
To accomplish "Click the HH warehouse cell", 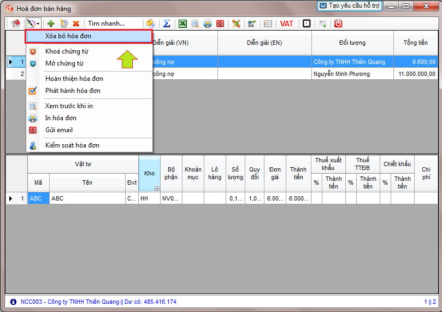I will pos(149,198).
